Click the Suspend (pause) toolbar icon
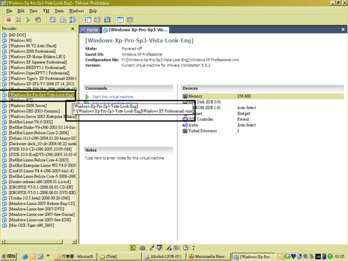The image size is (348, 261). point(18,20)
